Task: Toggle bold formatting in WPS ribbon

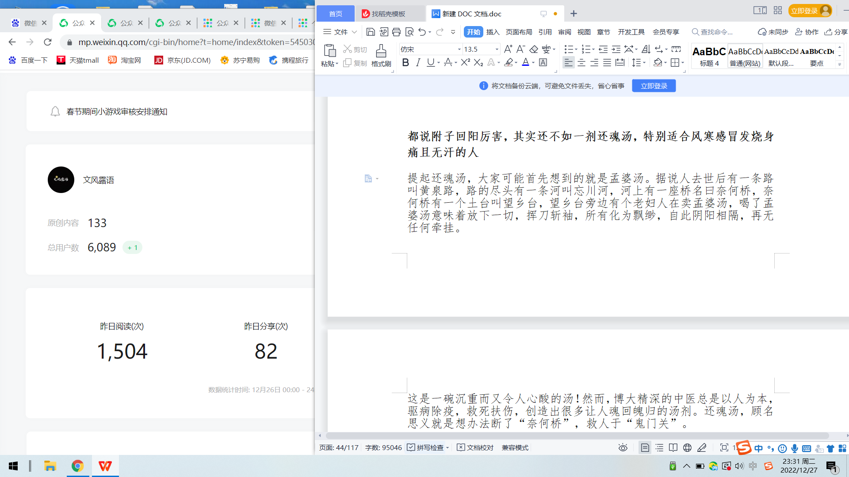Action: pyautogui.click(x=405, y=63)
